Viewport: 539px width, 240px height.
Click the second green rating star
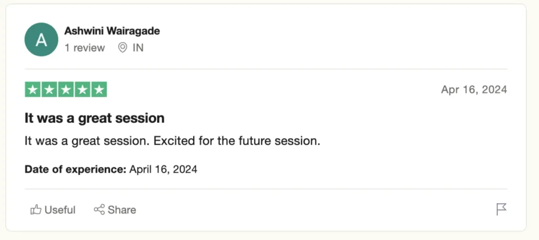(49, 90)
